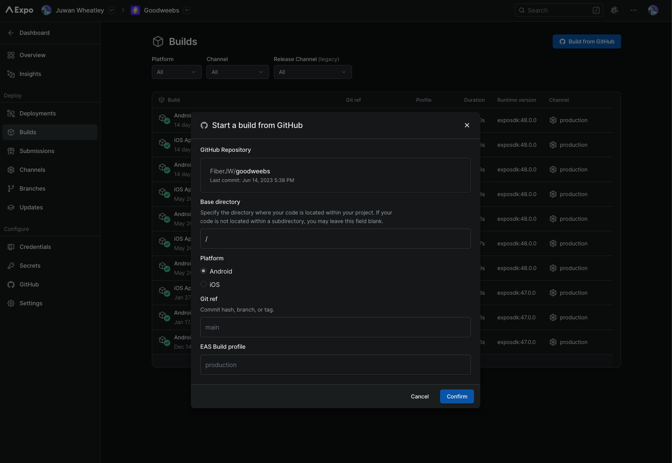Open the Branches sidebar link
The height and width of the screenshot is (463, 672).
50,189
